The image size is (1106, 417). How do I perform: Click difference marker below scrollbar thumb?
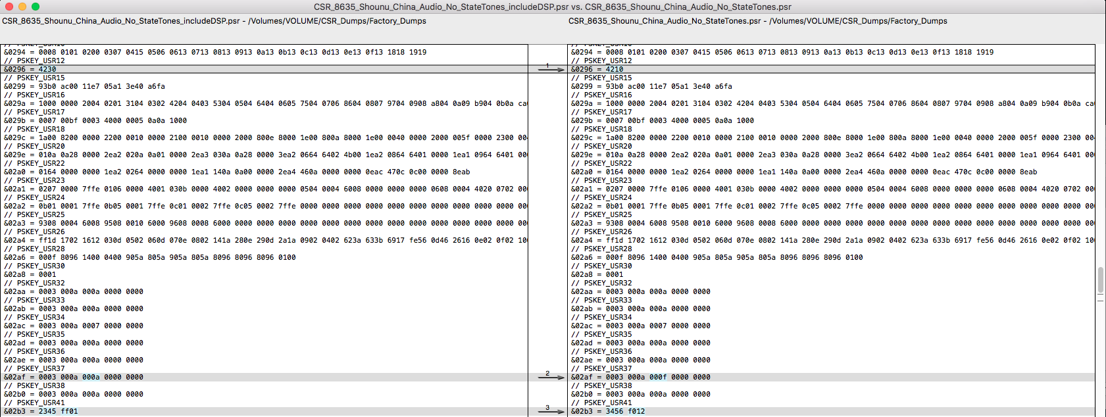tap(1100, 301)
